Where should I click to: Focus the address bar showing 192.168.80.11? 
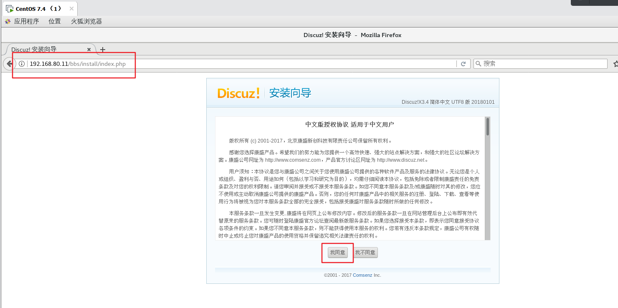[x=242, y=64]
